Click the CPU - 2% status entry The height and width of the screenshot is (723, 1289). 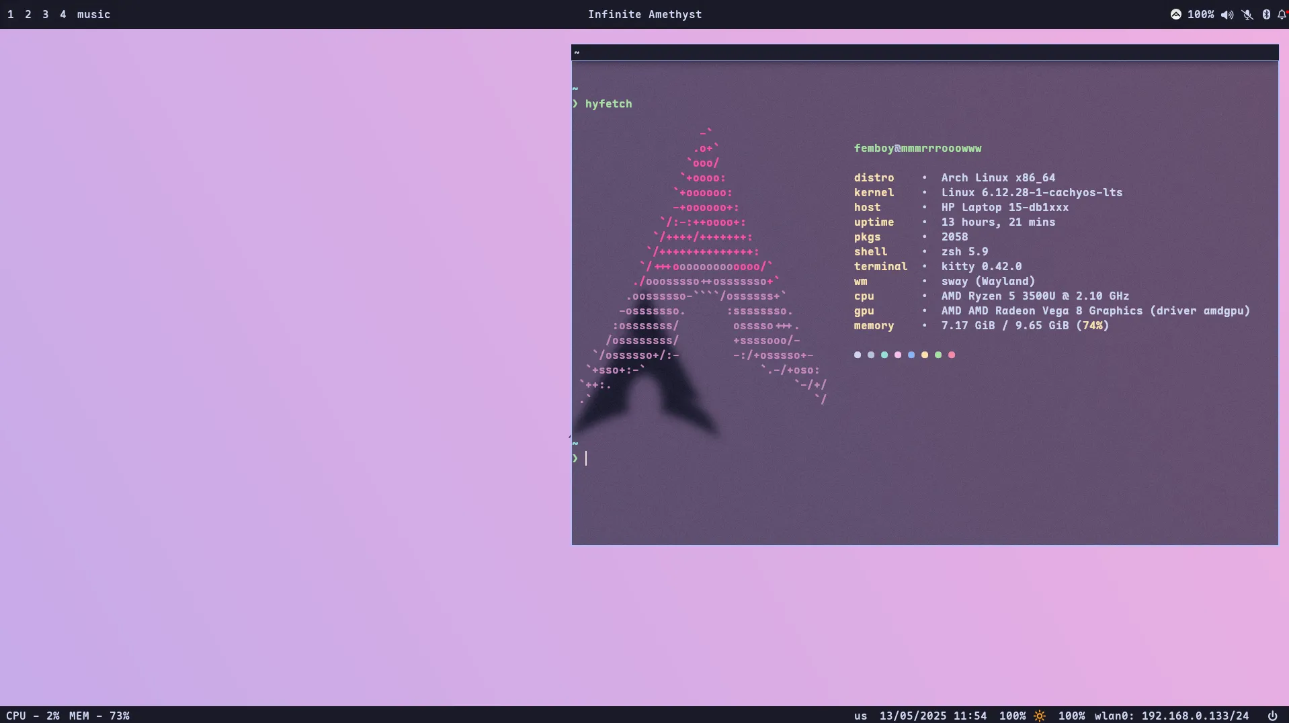pyautogui.click(x=33, y=716)
